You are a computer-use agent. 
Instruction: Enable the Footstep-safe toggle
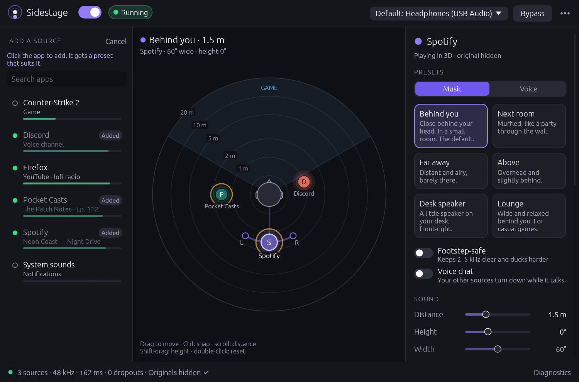(423, 253)
